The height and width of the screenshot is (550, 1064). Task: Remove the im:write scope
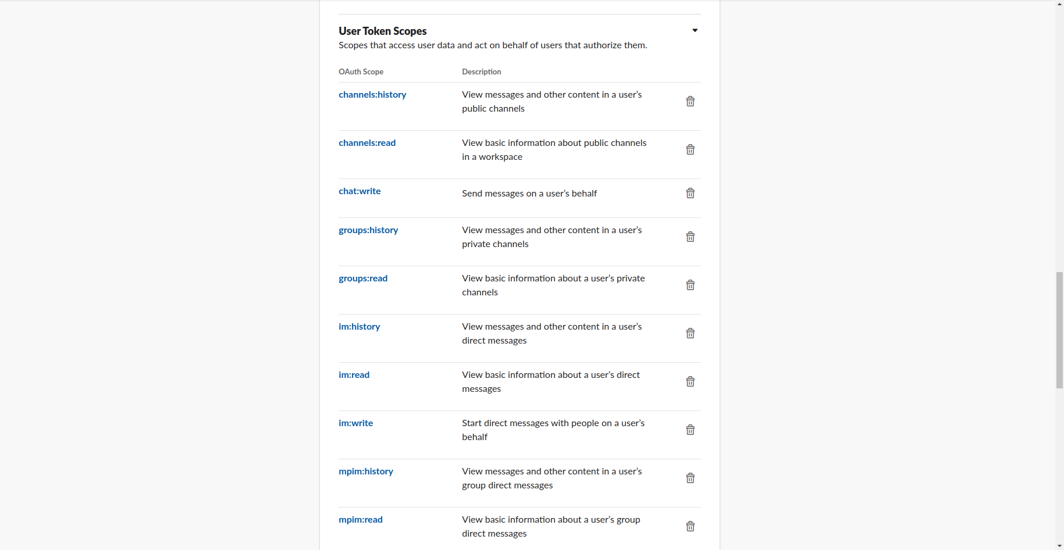pyautogui.click(x=690, y=430)
